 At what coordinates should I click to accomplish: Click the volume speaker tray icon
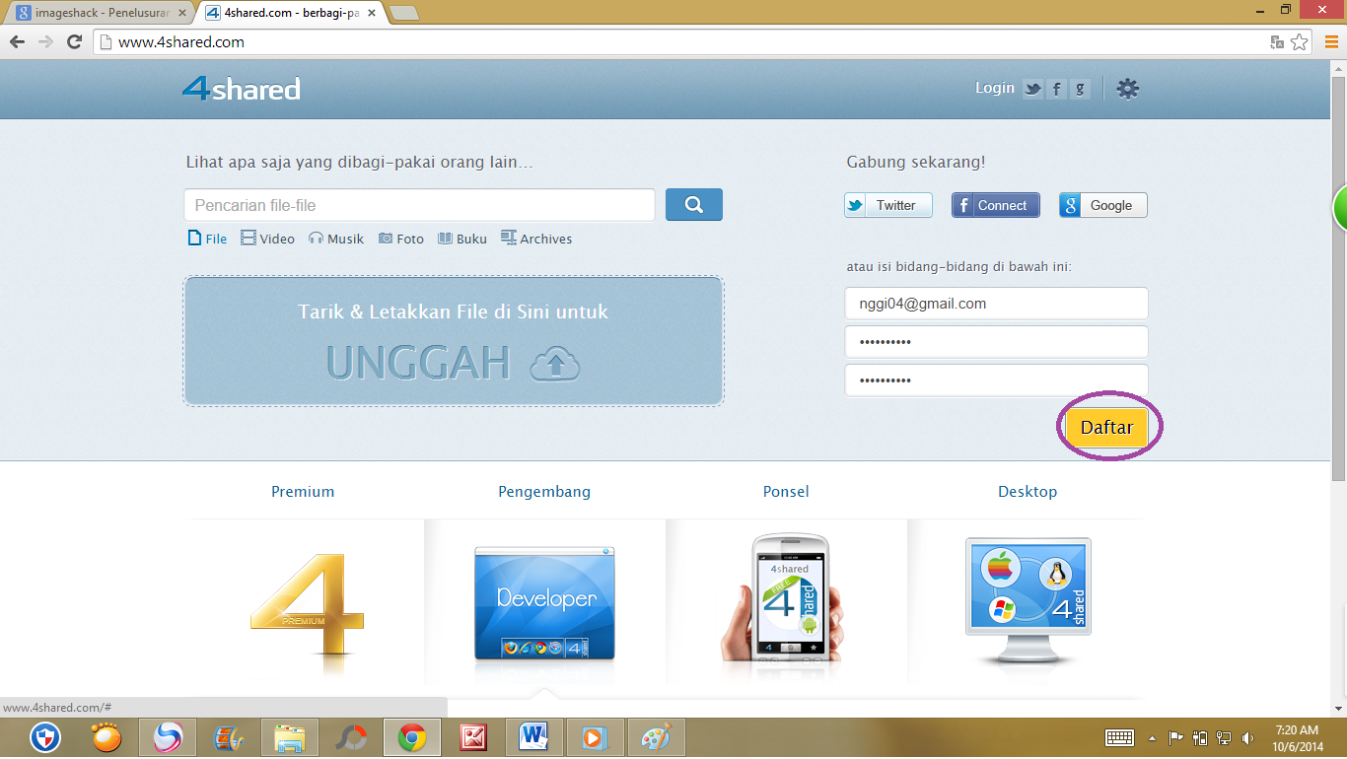coord(1247,737)
